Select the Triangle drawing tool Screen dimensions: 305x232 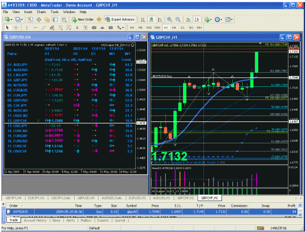(x=102, y=28)
